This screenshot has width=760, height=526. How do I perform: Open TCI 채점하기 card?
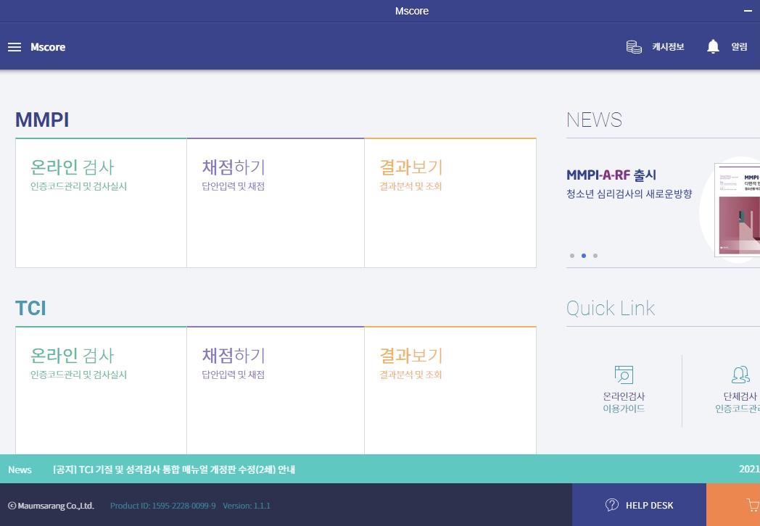tap(276, 391)
